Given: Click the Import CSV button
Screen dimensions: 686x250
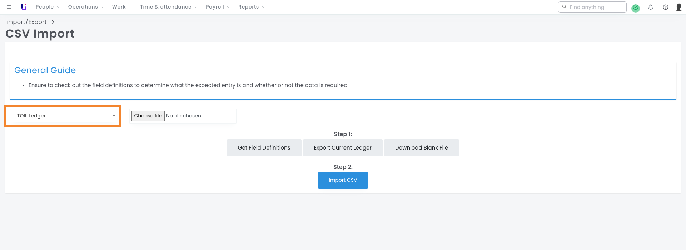Looking at the screenshot, I should click(x=343, y=180).
